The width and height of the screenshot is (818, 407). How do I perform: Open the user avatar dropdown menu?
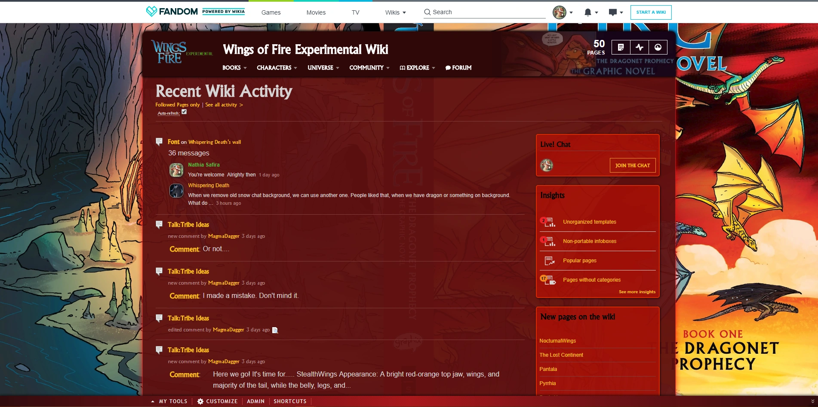[562, 12]
